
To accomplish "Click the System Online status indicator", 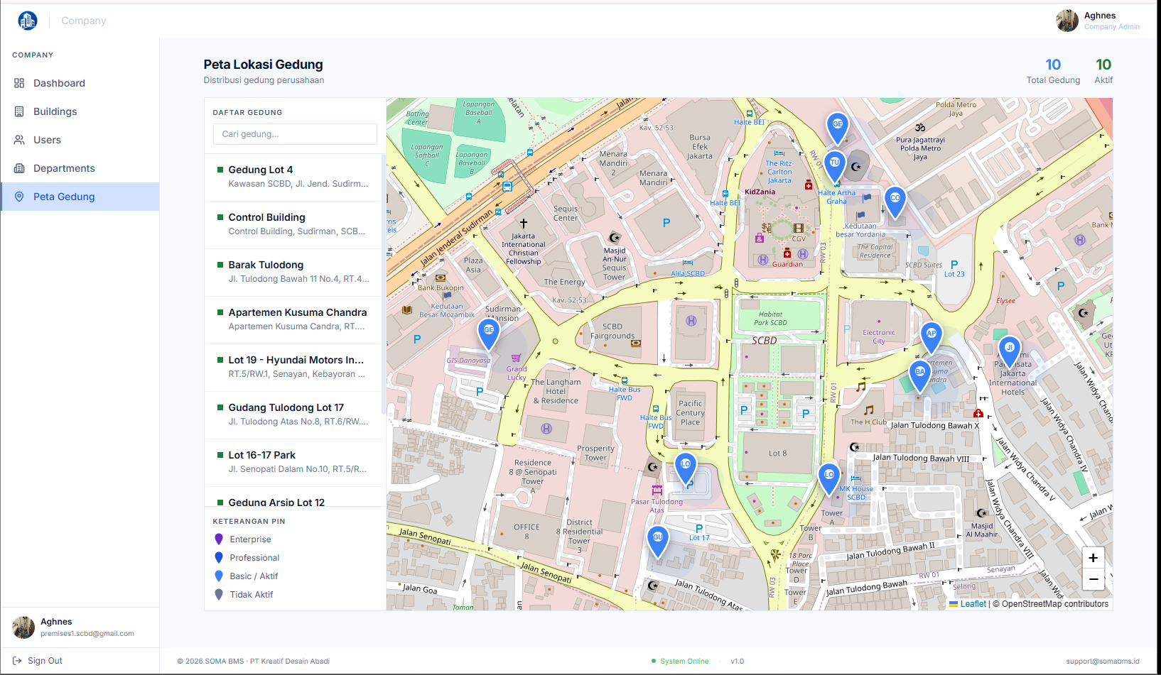I will [x=680, y=662].
